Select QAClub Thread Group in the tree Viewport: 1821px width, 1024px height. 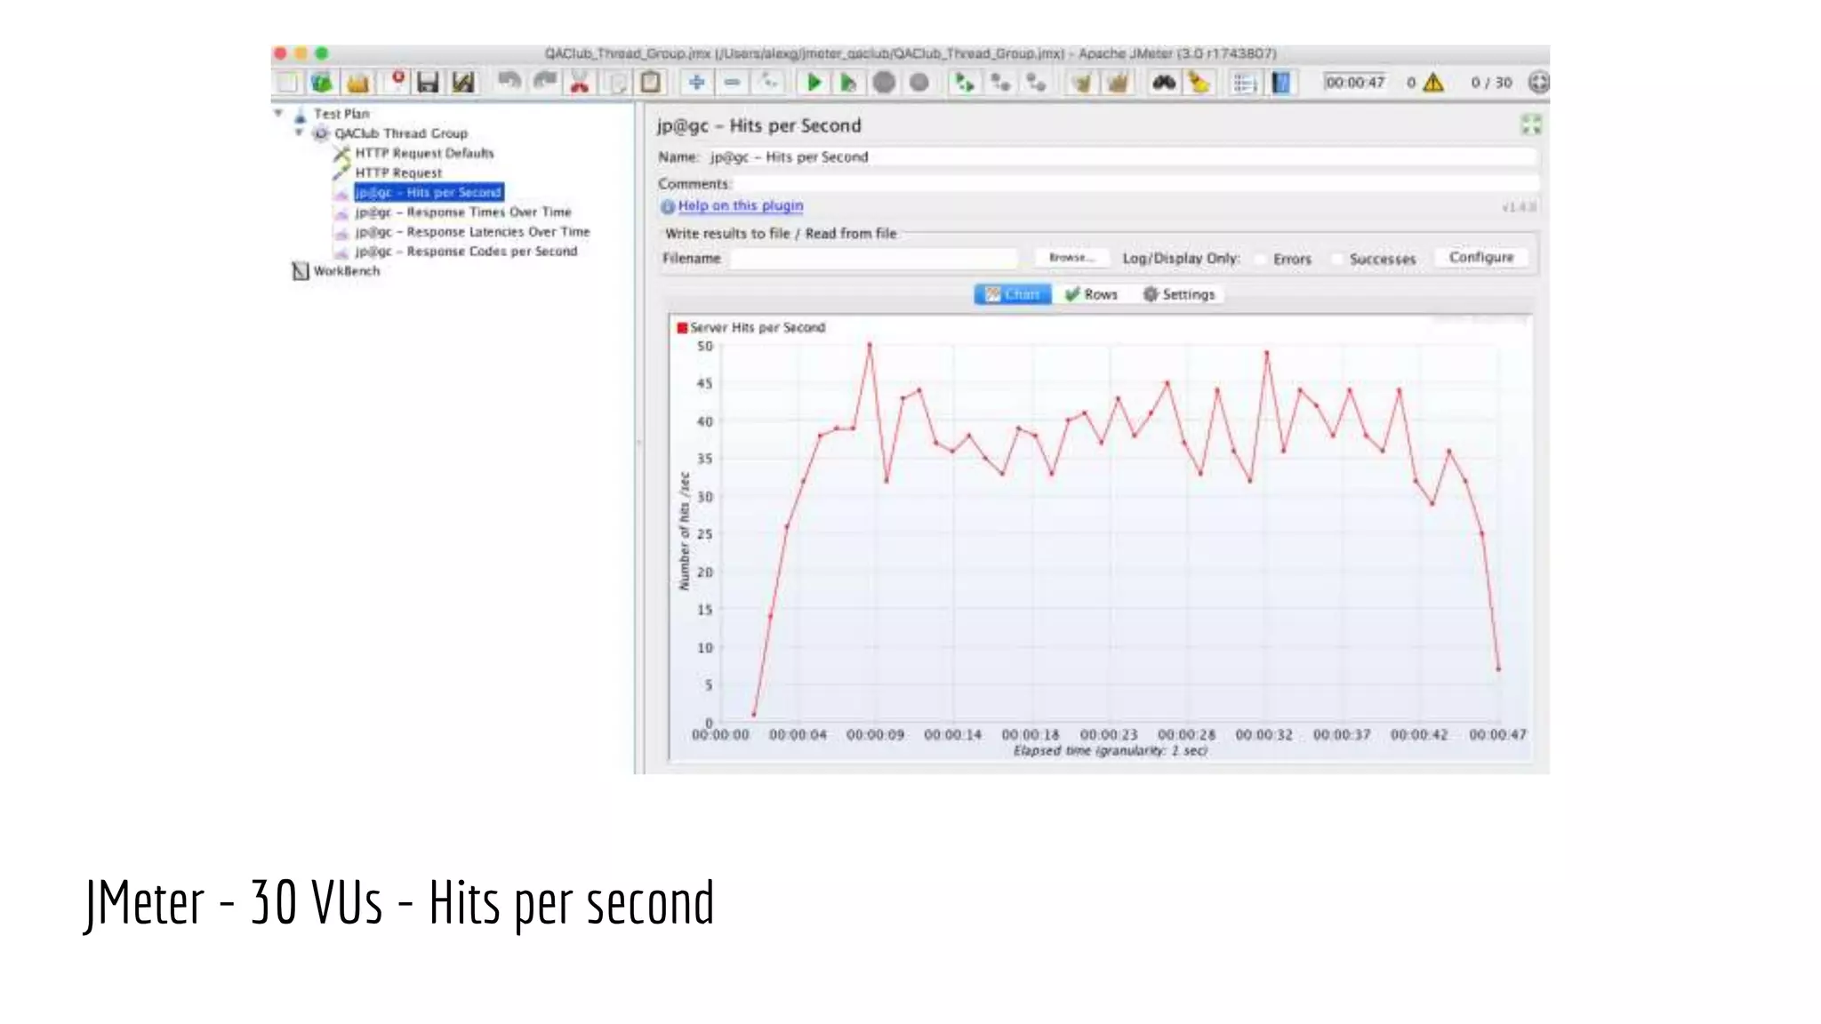[400, 133]
